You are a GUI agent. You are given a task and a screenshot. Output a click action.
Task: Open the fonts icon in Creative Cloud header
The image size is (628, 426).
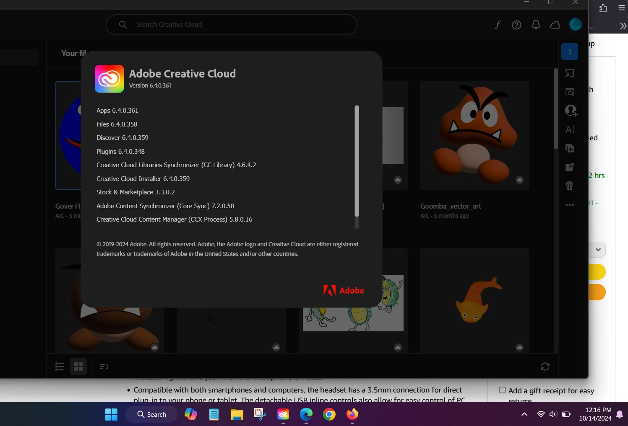coord(498,25)
